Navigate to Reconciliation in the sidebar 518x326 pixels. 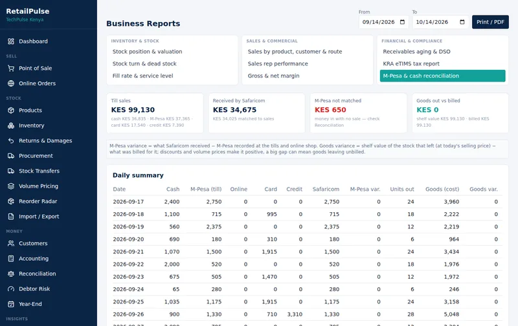[x=49, y=274]
